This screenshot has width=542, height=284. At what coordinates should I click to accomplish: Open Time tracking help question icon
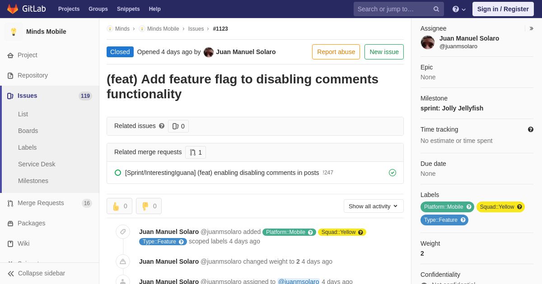tap(531, 129)
